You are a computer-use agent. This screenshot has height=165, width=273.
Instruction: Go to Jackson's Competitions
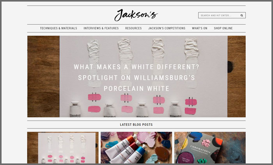167,28
